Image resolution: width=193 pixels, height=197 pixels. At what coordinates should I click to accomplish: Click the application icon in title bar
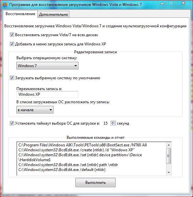pos(5,5)
